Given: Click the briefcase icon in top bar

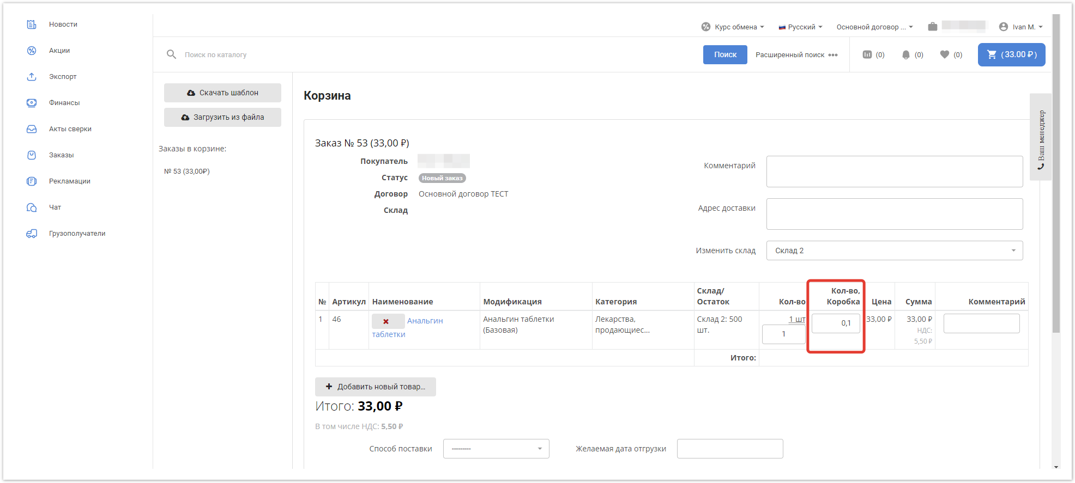Looking at the screenshot, I should [x=933, y=27].
